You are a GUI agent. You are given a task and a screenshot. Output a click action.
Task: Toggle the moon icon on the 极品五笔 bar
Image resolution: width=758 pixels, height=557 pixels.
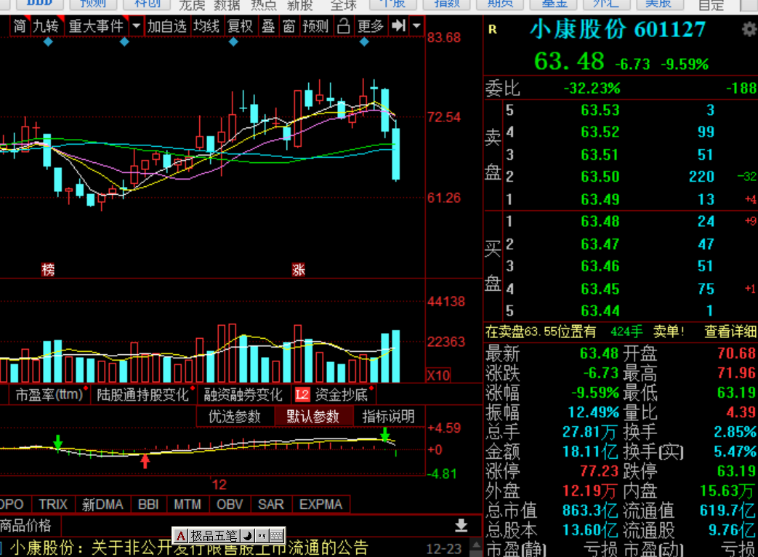click(x=247, y=536)
